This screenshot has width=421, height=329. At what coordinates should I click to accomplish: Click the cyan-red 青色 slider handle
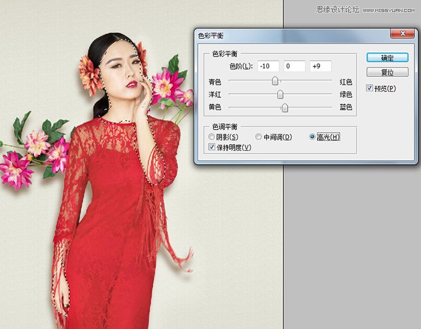click(275, 80)
